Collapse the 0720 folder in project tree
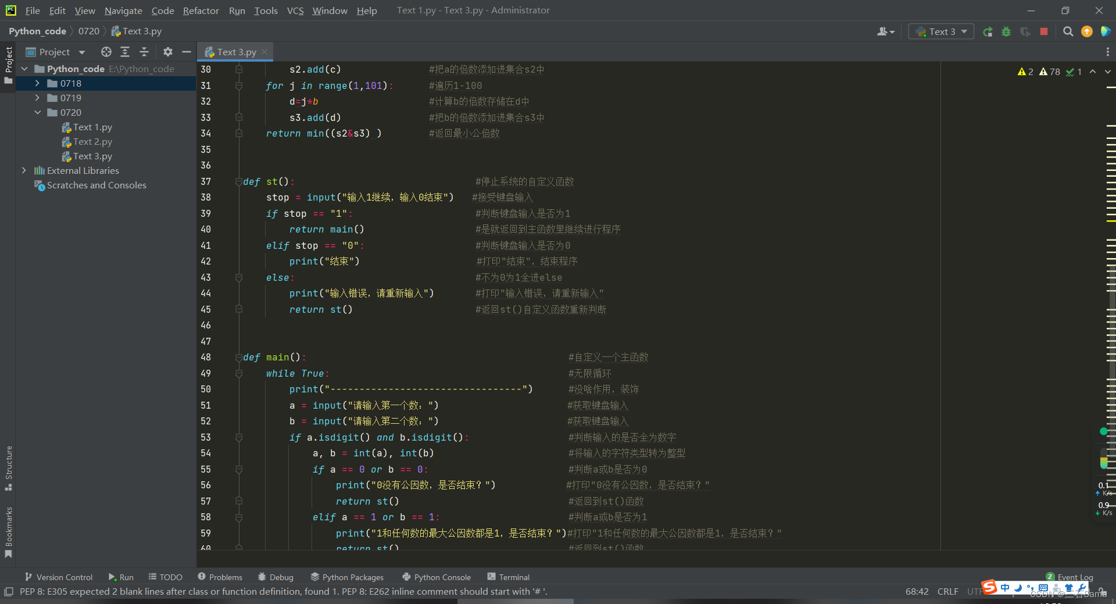1116x604 pixels. pyautogui.click(x=39, y=112)
